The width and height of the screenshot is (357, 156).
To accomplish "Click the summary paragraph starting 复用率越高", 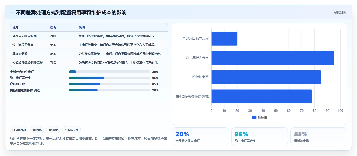I will coord(88,141).
